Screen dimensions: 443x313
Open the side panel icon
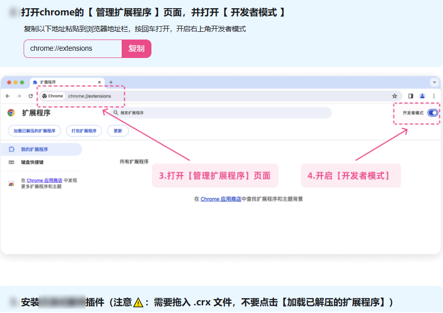coord(411,96)
